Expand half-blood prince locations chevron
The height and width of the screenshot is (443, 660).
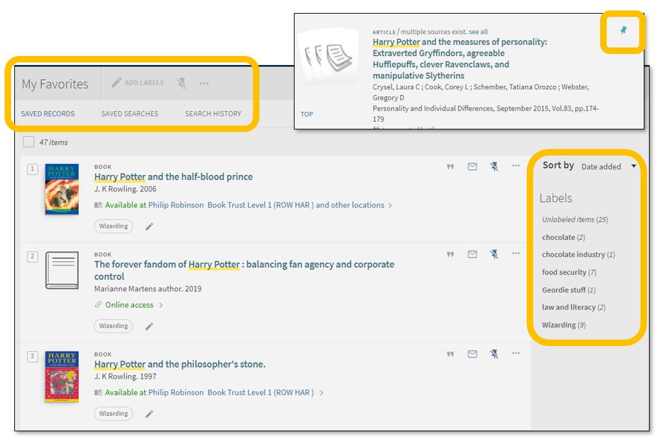pyautogui.click(x=390, y=206)
